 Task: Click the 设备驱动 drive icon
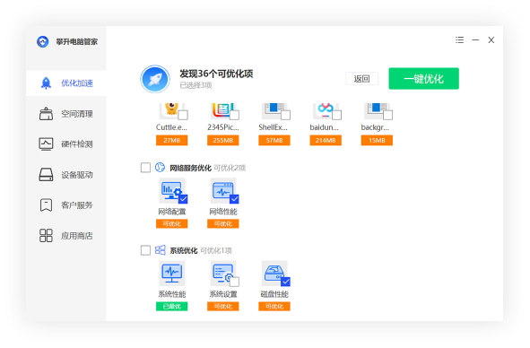tap(46, 175)
